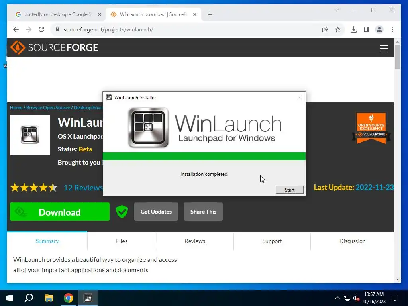Open the Reviews tab
The image size is (408, 306).
195,241
